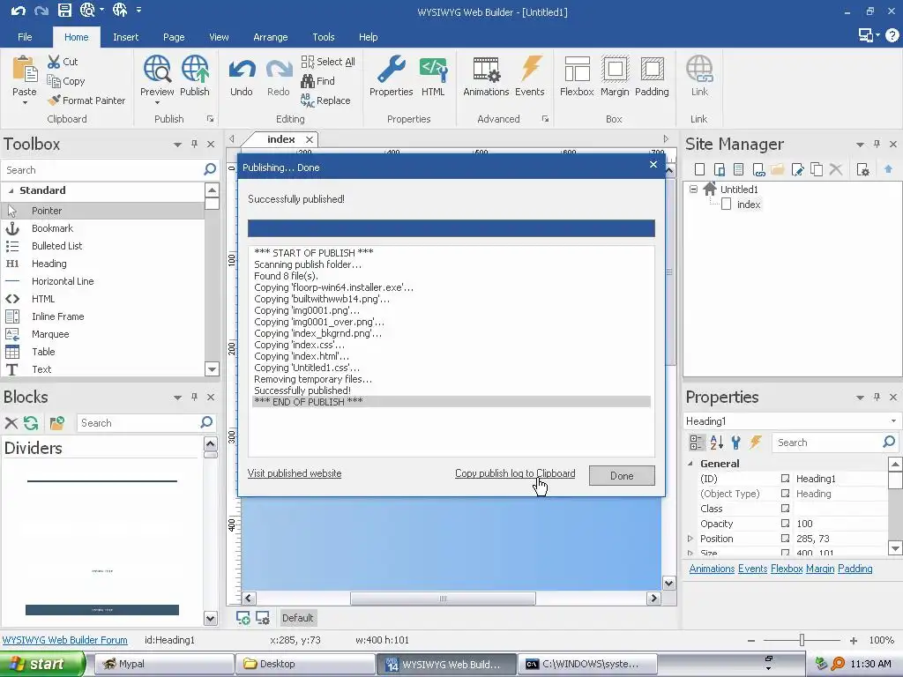Click the Default breakpoint button
This screenshot has width=903, height=677.
(298, 618)
